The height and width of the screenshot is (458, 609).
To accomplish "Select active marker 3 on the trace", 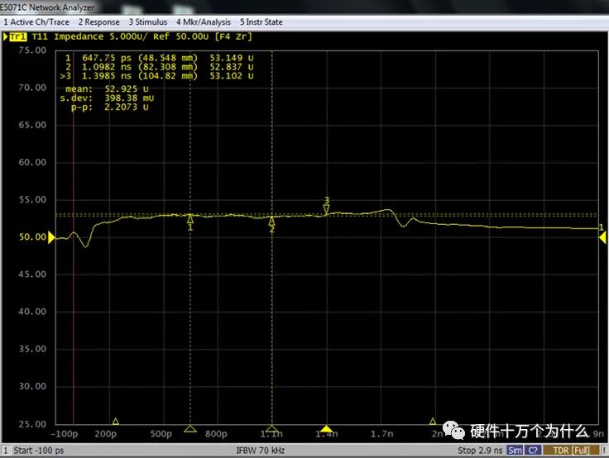I will [x=326, y=210].
